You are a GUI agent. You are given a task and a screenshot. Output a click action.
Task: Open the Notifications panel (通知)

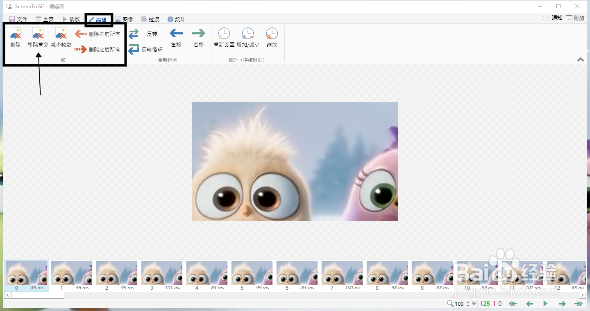553,18
